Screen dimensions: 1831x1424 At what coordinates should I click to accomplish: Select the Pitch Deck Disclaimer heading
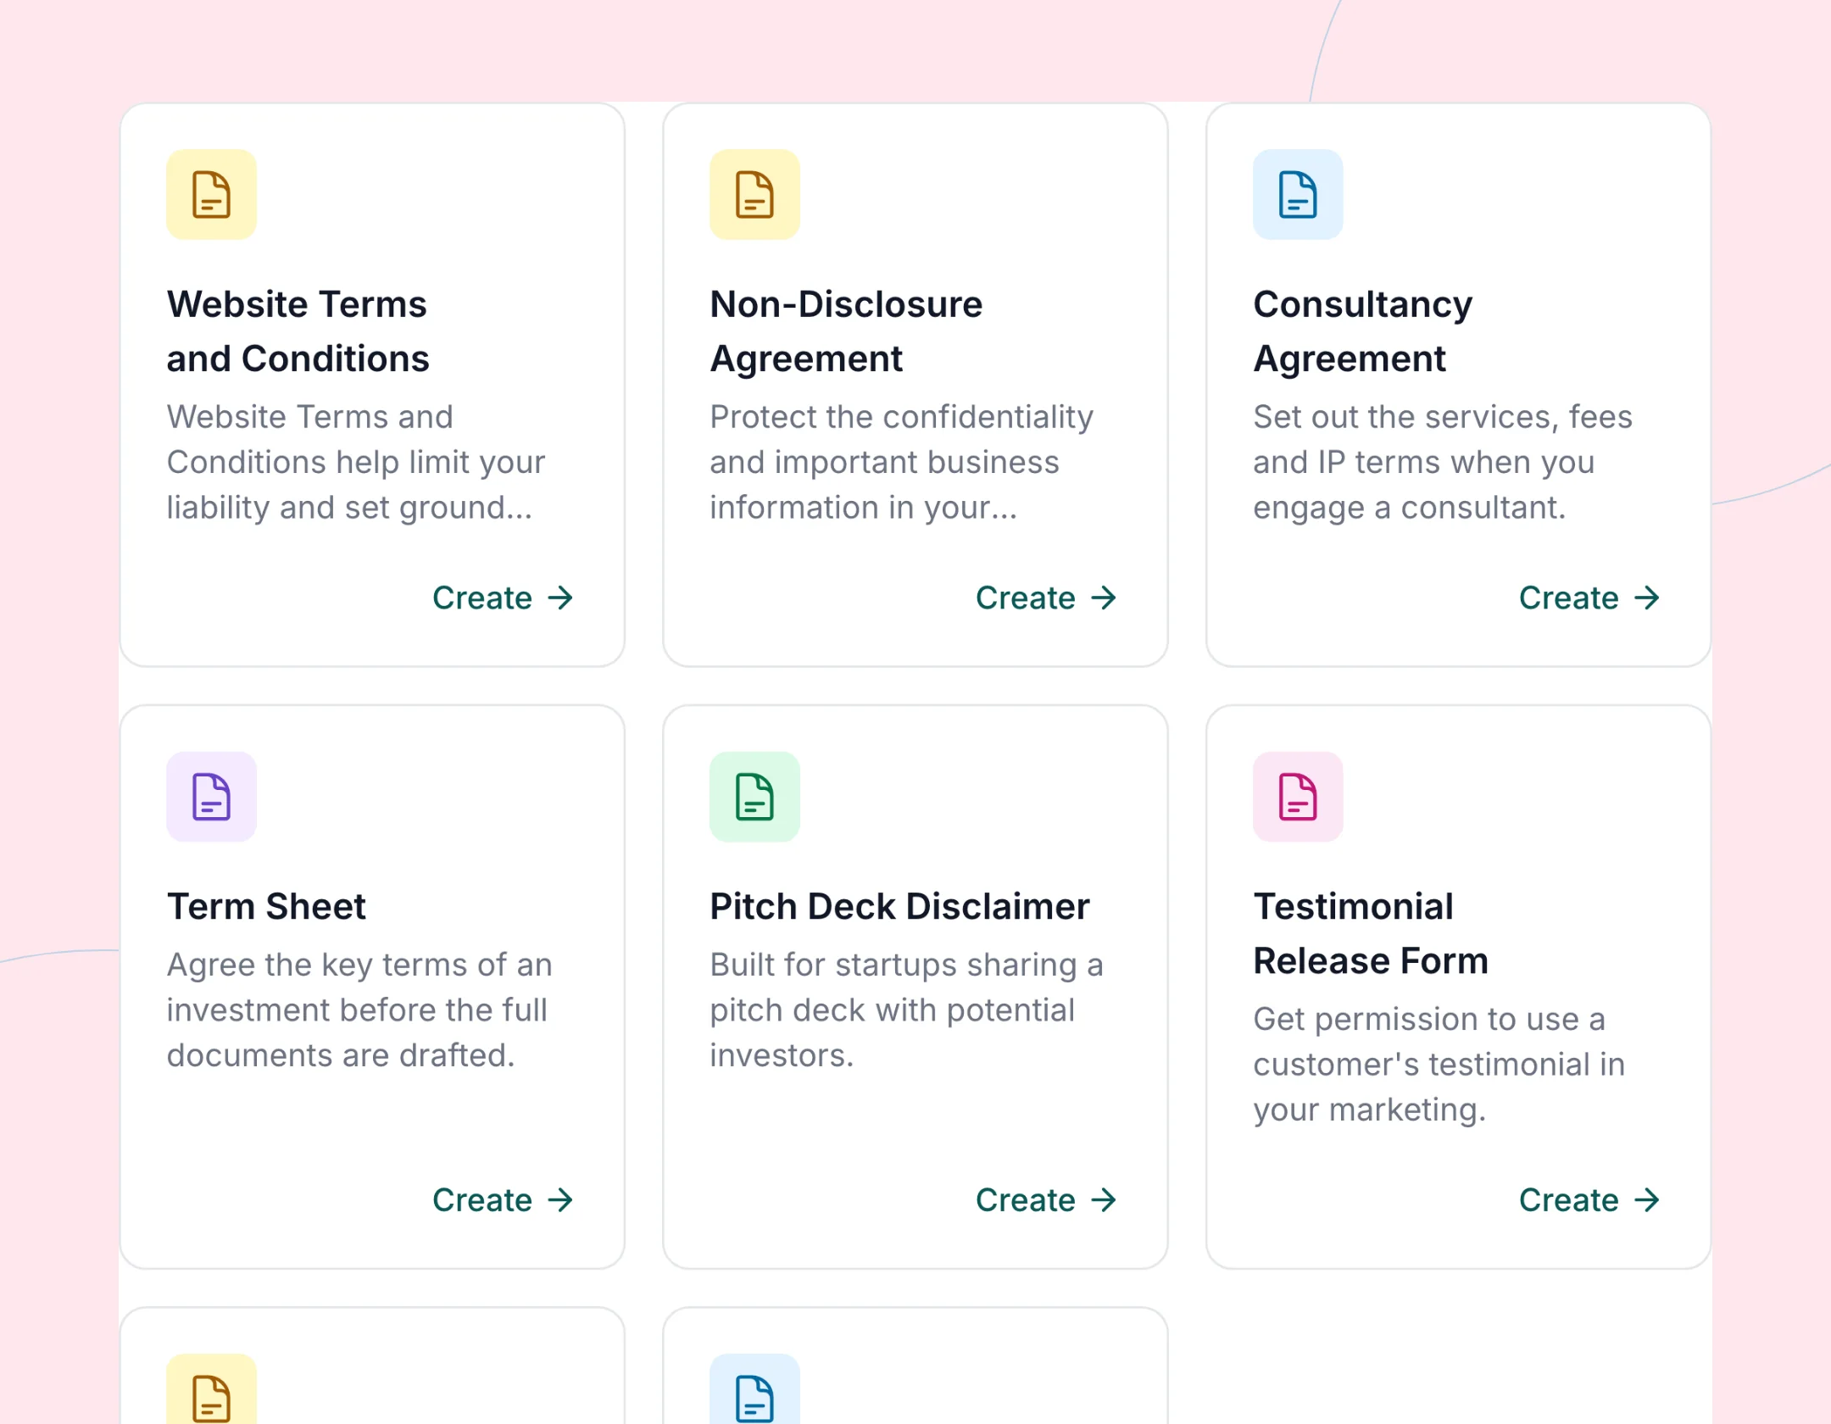pos(899,906)
